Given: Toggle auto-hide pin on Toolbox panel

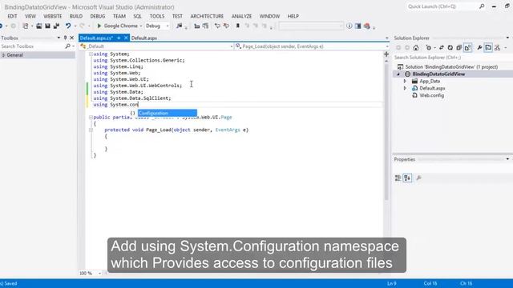Looking at the screenshot, I should pyautogui.click(x=65, y=38).
